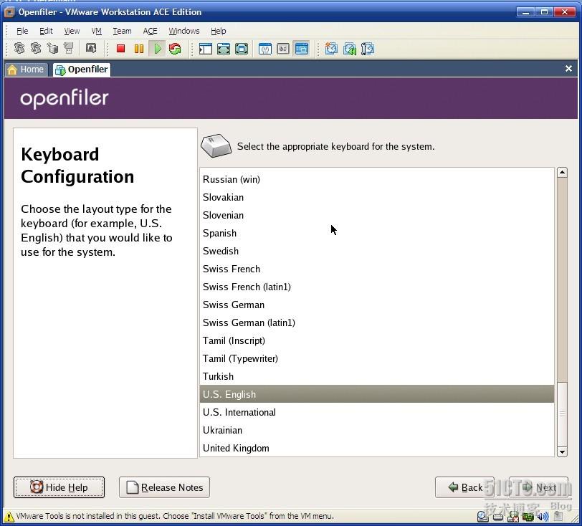
Task: Open the ACE menu
Action: tap(150, 32)
